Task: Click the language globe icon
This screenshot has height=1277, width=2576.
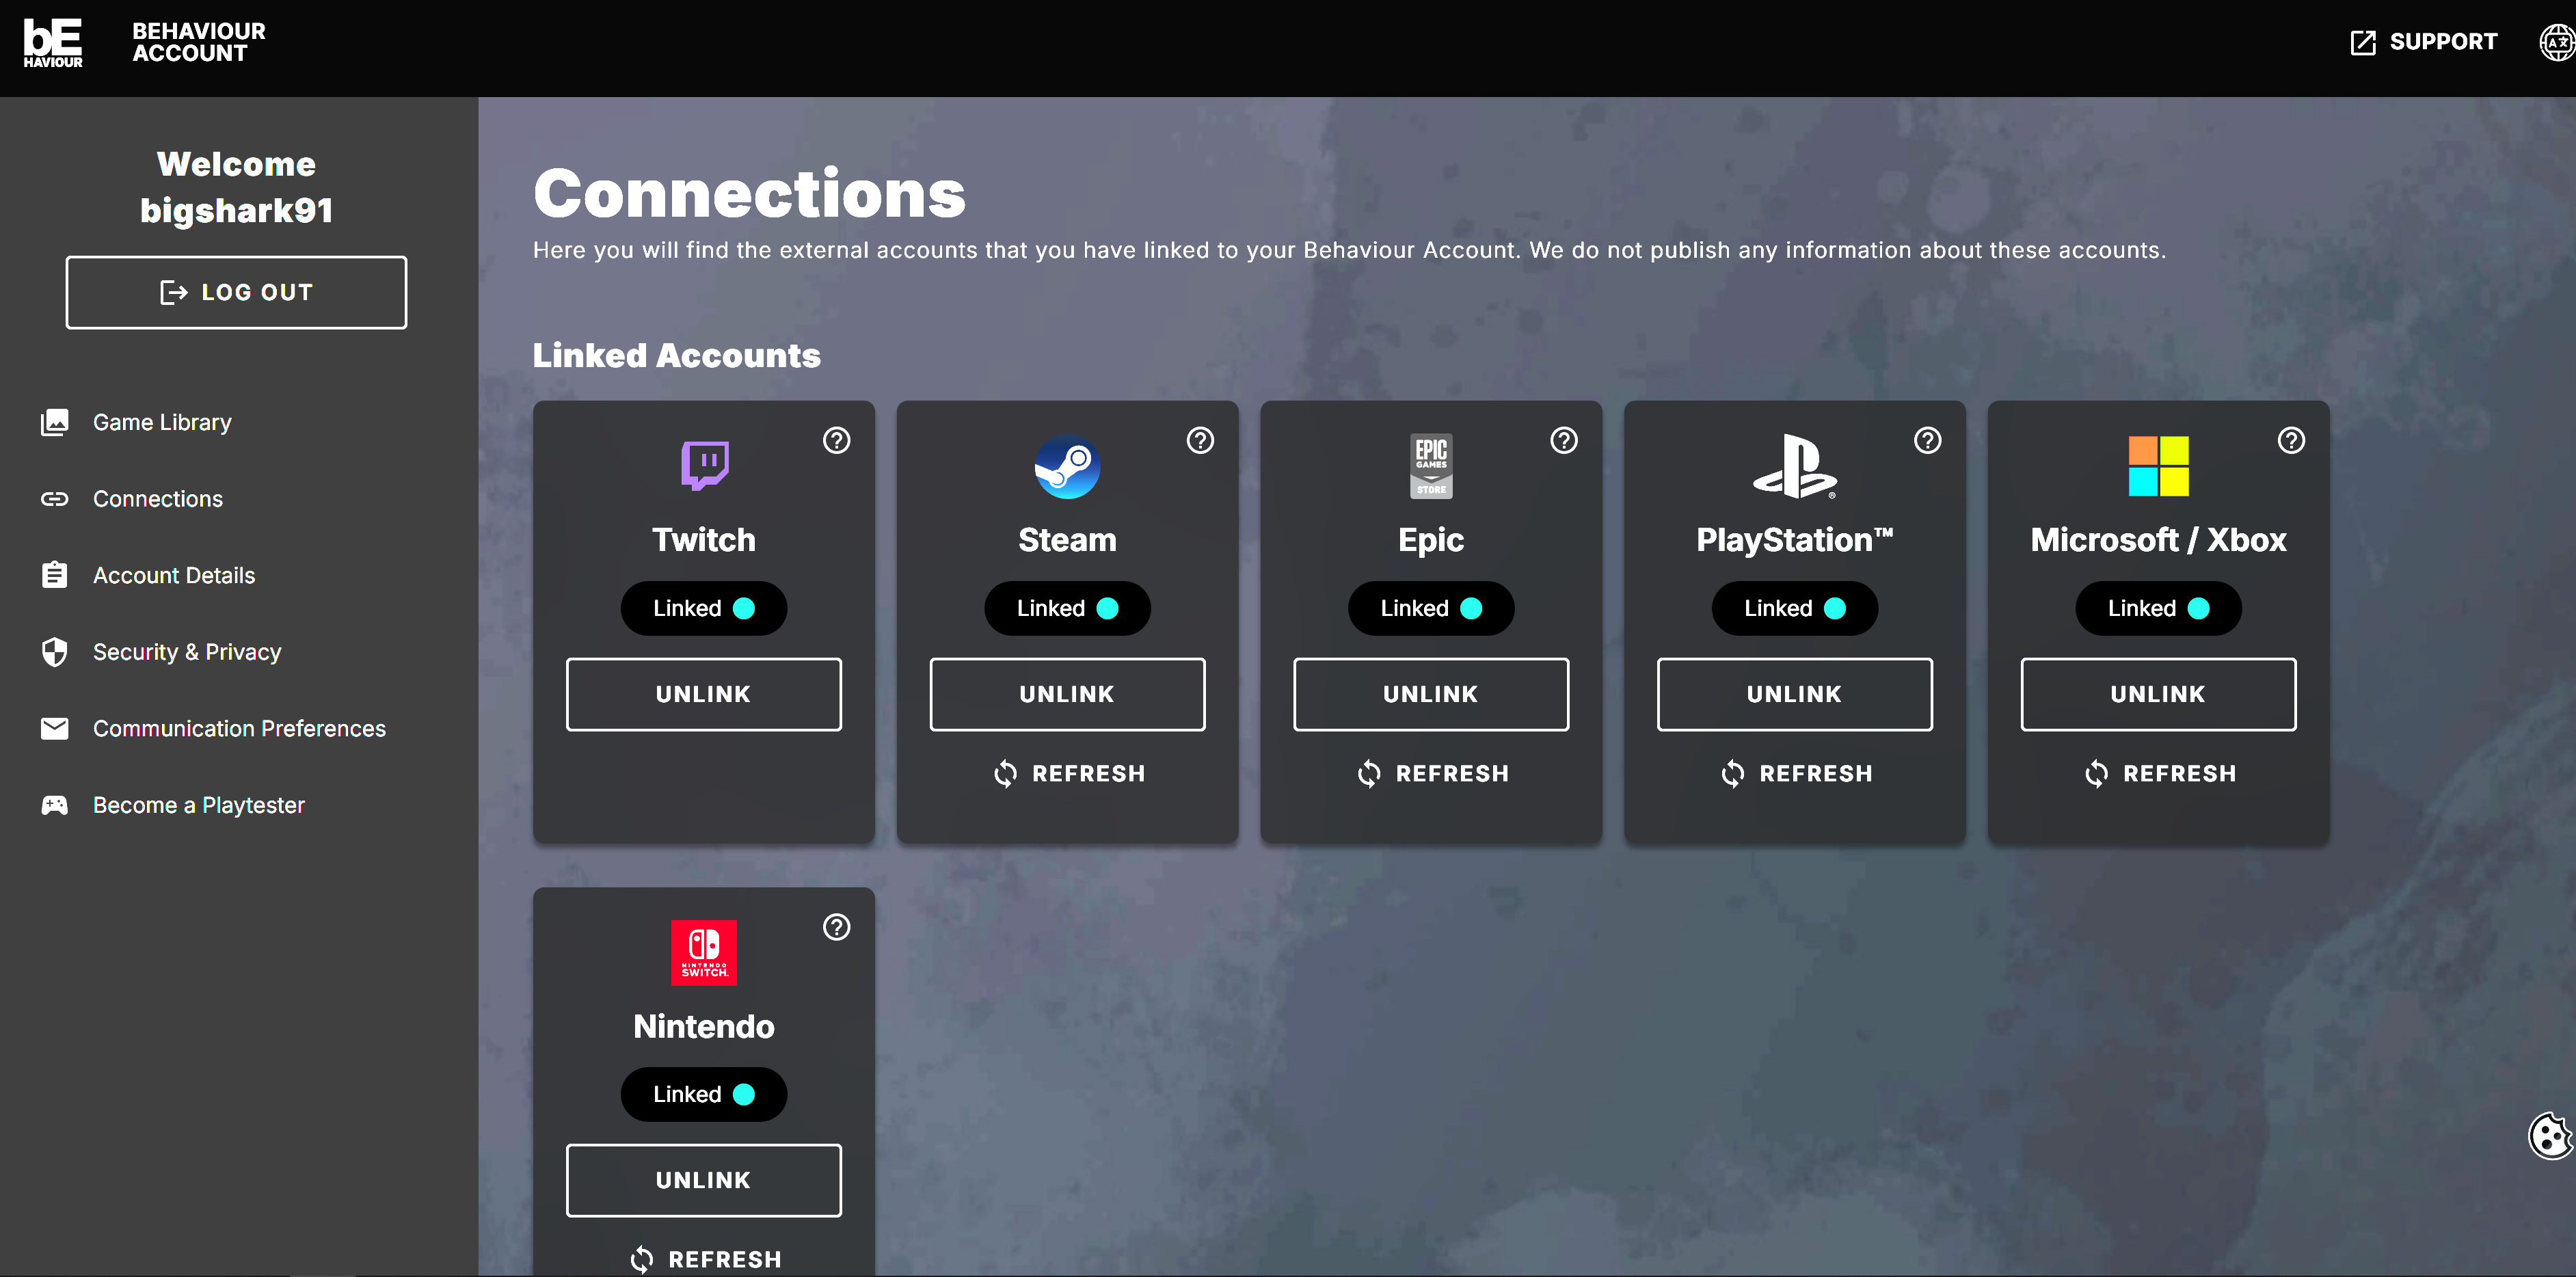Action: (x=2557, y=42)
